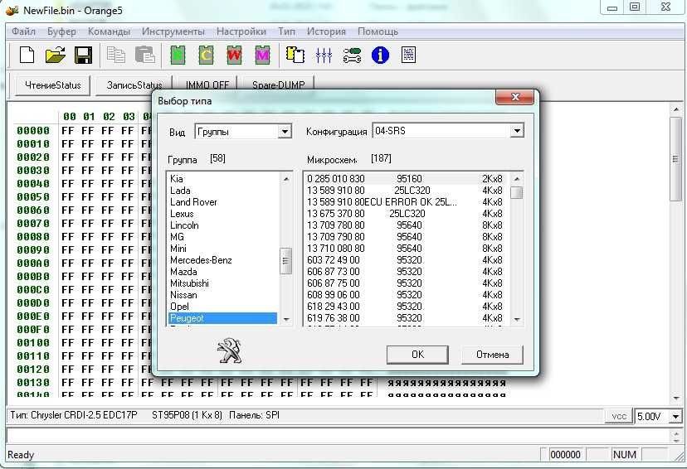Click the magenta M chip icon
This screenshot has height=469, width=687.
tap(262, 56)
